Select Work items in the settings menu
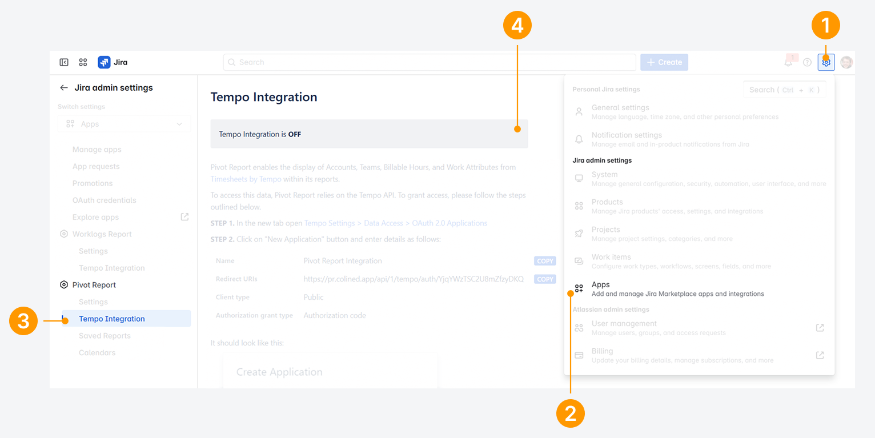The height and width of the screenshot is (438, 875). pyautogui.click(x=699, y=261)
